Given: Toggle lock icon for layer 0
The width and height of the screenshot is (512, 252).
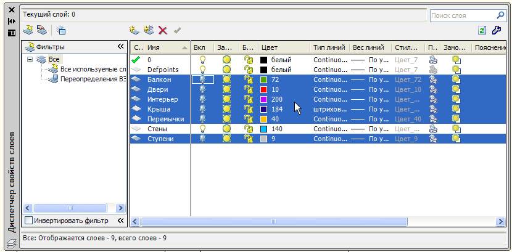Looking at the screenshot, I should point(249,60).
